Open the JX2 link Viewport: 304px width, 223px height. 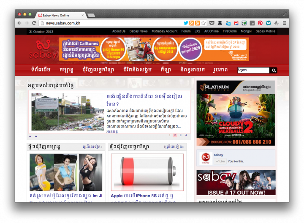click(197, 31)
